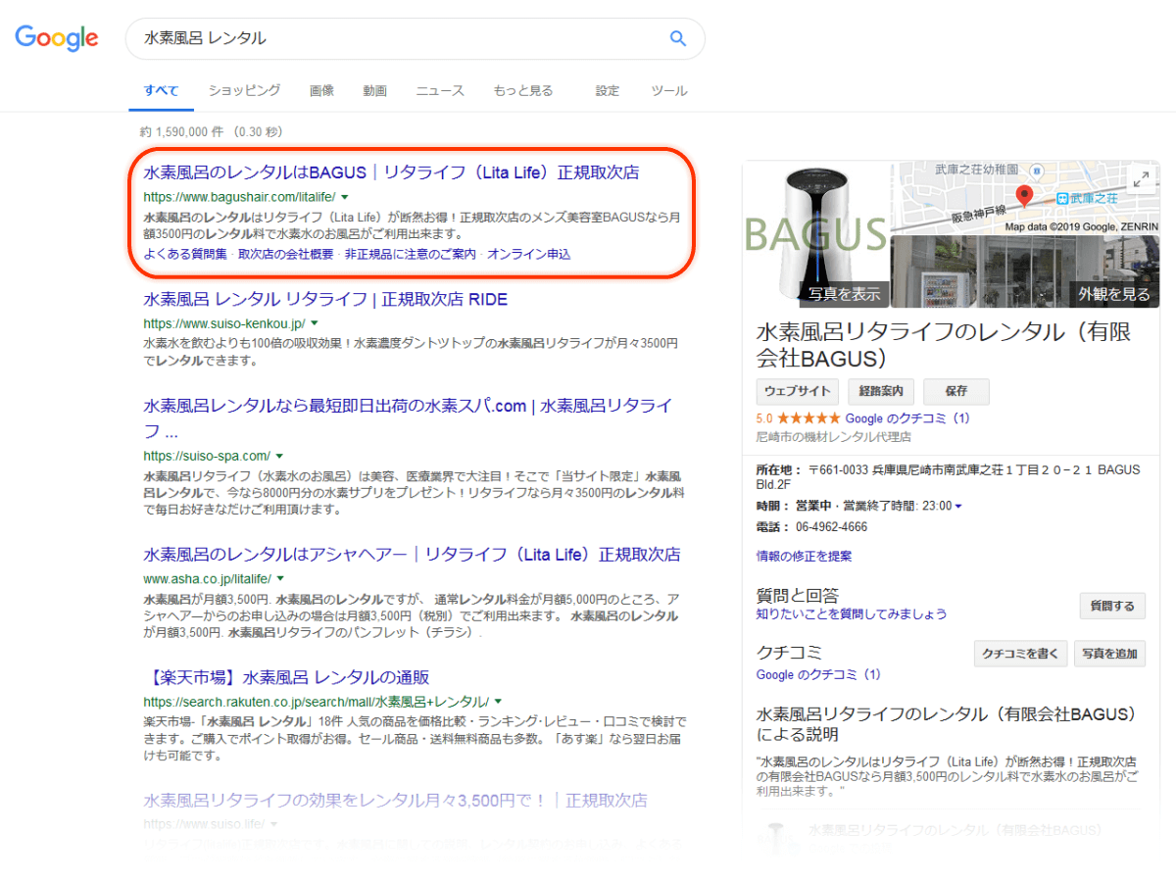The height and width of the screenshot is (882, 1176).
Task: Click the map thumbnail showing 武庫之荘
Action: (x=1024, y=197)
